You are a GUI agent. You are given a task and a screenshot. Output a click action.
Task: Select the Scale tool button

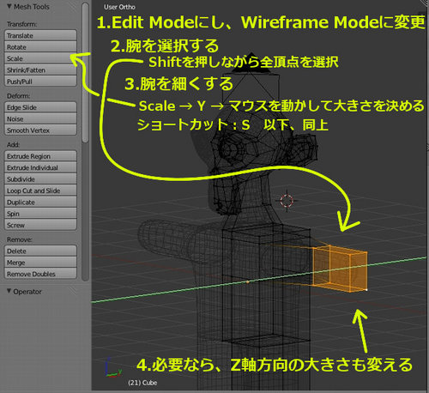coord(40,58)
